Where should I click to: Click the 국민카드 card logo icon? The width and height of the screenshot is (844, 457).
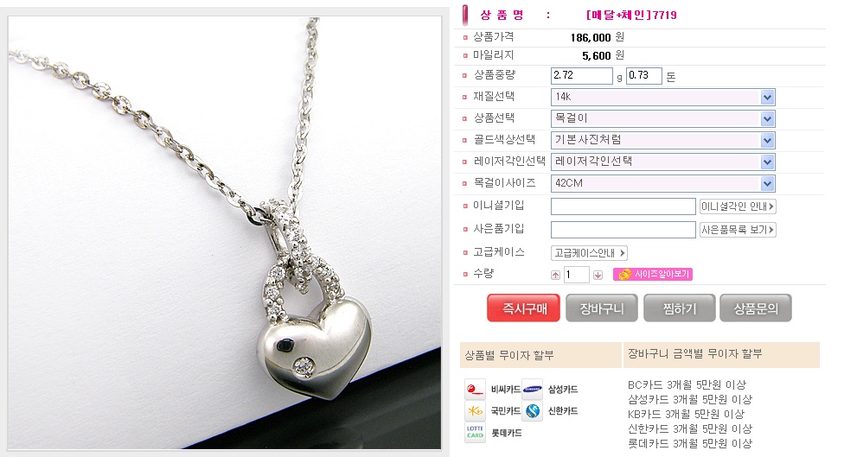475,411
